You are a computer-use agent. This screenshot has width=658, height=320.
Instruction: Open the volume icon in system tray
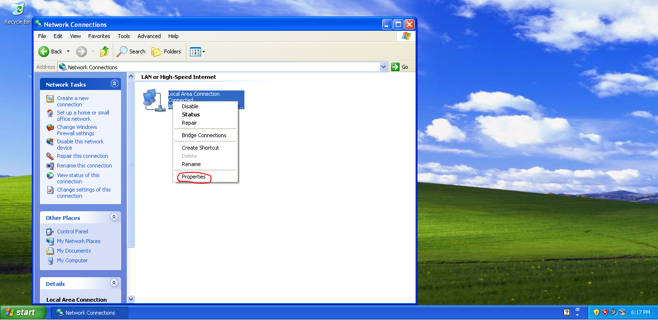613,312
